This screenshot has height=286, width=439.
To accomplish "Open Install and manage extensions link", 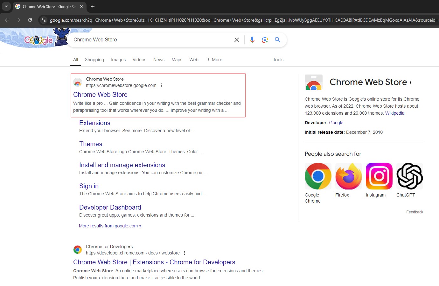I will 122,165.
